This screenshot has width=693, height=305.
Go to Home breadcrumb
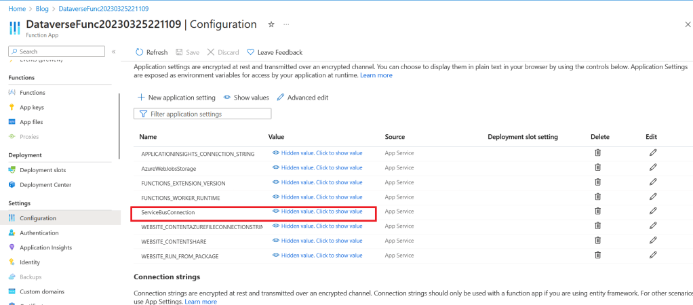coord(17,8)
